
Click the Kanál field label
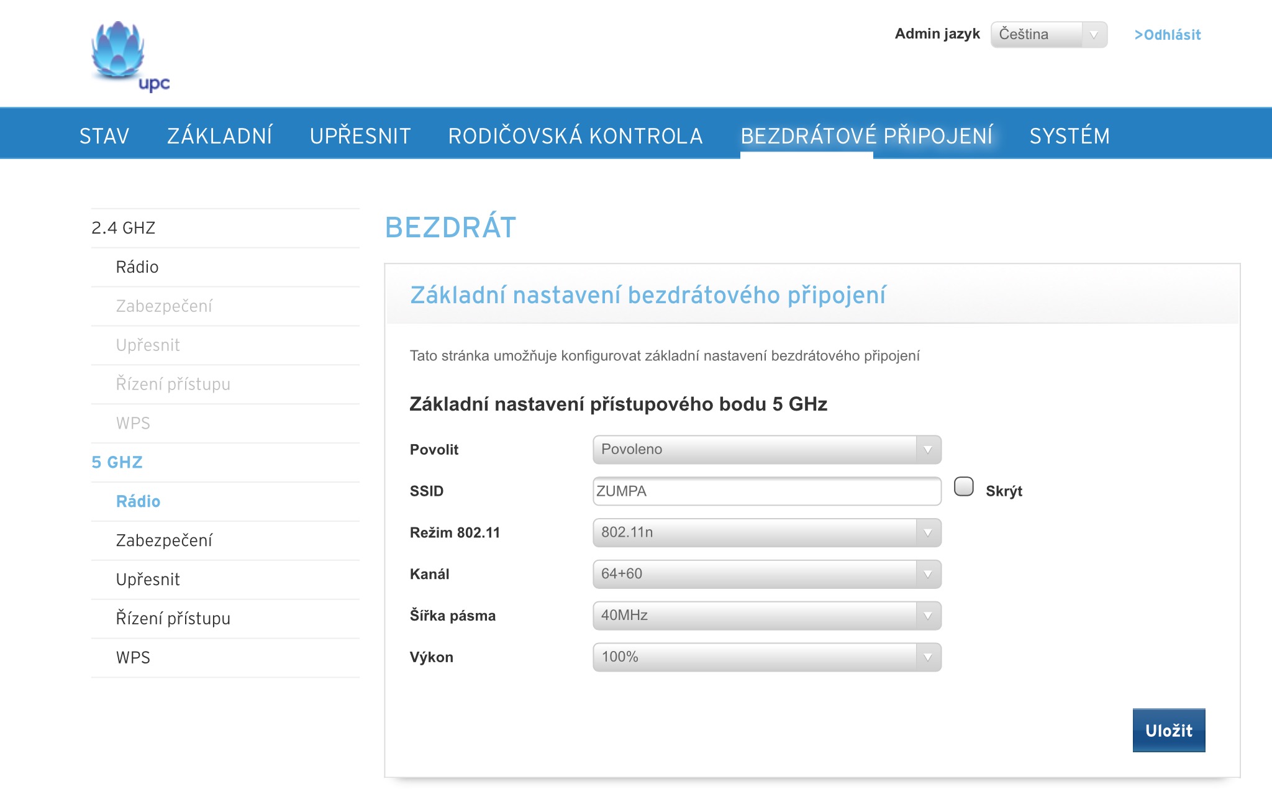(x=429, y=574)
